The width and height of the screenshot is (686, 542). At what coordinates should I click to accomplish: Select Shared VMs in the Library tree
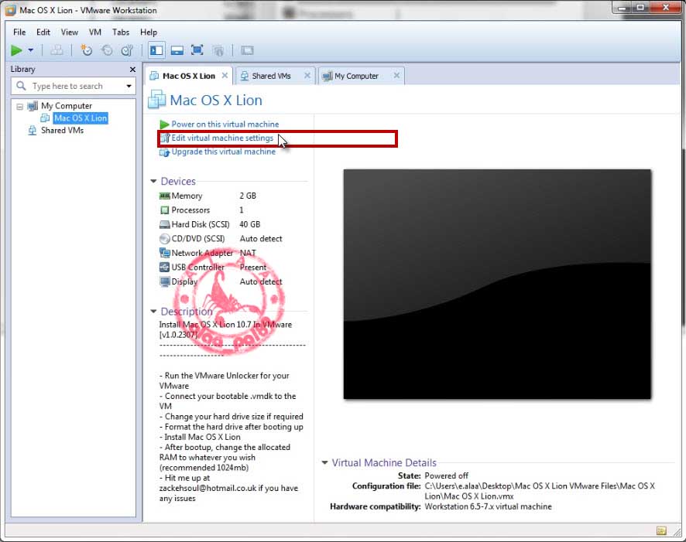(x=62, y=130)
